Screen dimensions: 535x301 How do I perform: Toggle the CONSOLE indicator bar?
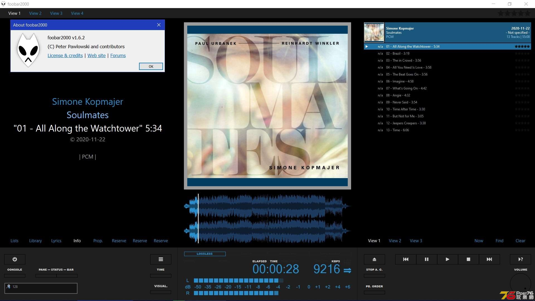click(x=15, y=276)
